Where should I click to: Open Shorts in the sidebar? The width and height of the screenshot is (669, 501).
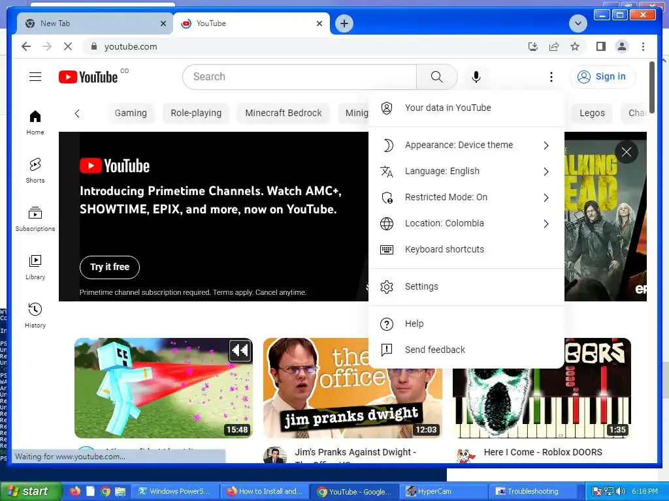point(35,171)
